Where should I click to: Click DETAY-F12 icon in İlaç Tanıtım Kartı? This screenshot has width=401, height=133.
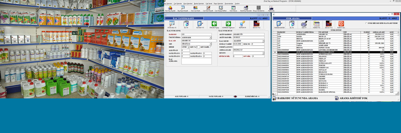pyautogui.click(x=257, y=24)
